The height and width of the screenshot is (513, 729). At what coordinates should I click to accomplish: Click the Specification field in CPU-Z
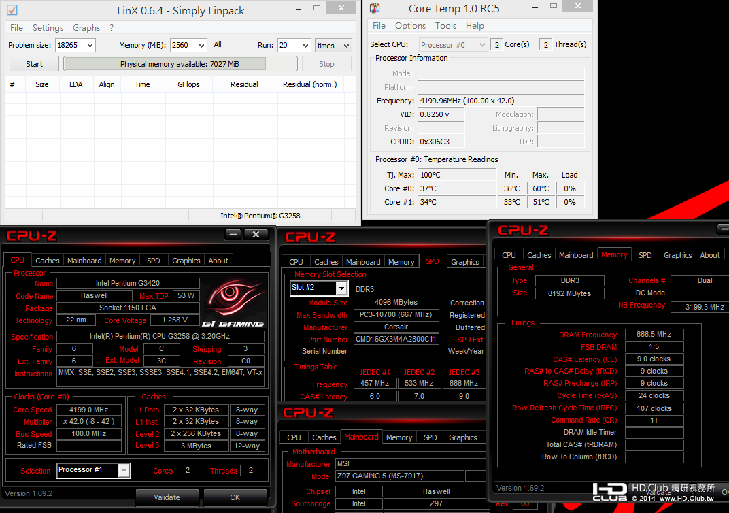(x=160, y=336)
